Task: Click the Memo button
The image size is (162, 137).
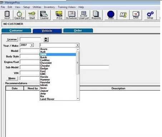Action: 12,78
